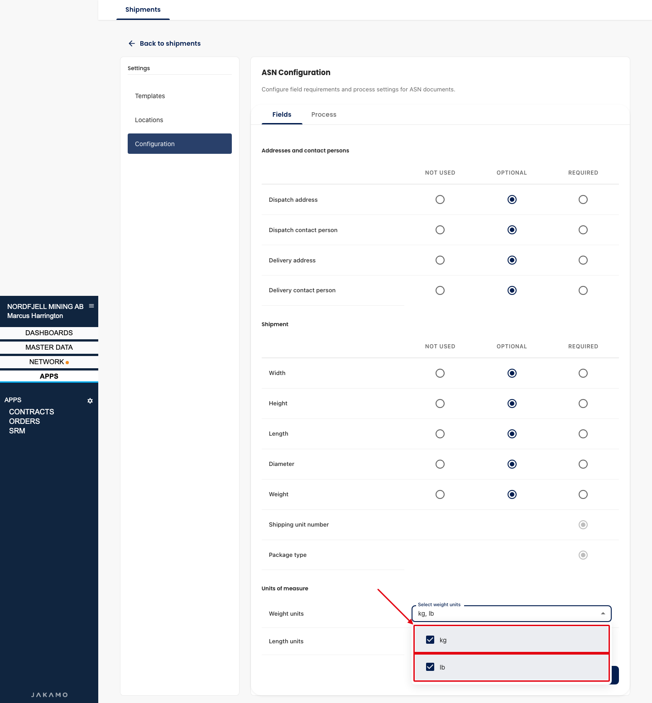Screen dimensions: 652x703
Task: Set Dispatch address to Not Used
Action: click(440, 199)
